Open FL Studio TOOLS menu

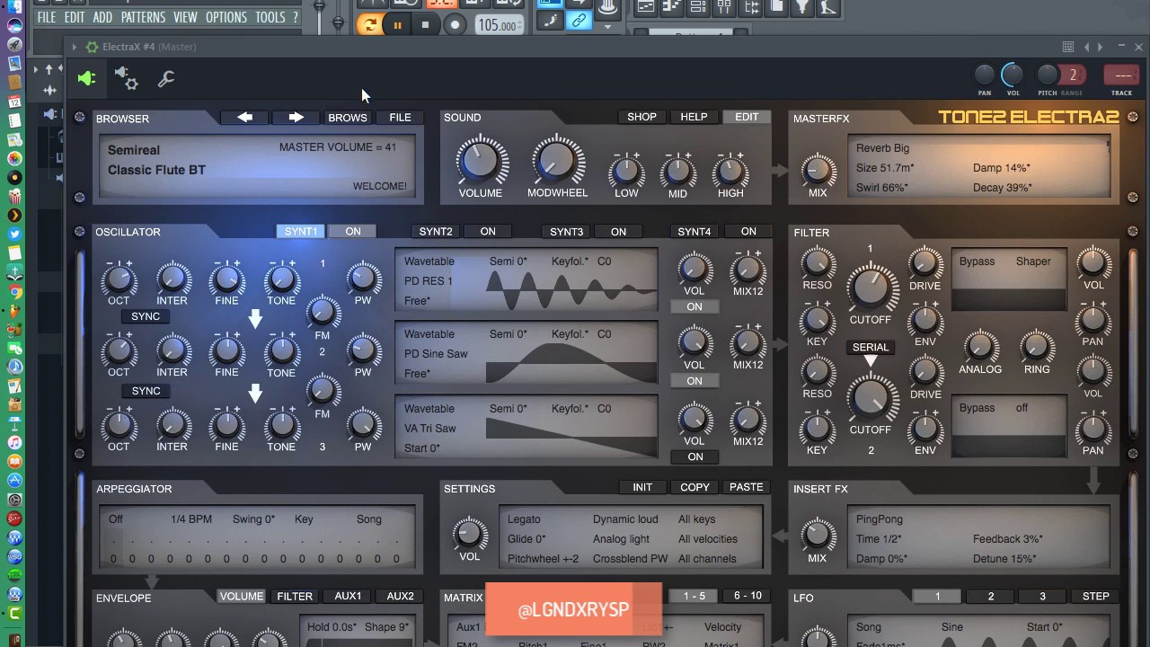pos(270,17)
